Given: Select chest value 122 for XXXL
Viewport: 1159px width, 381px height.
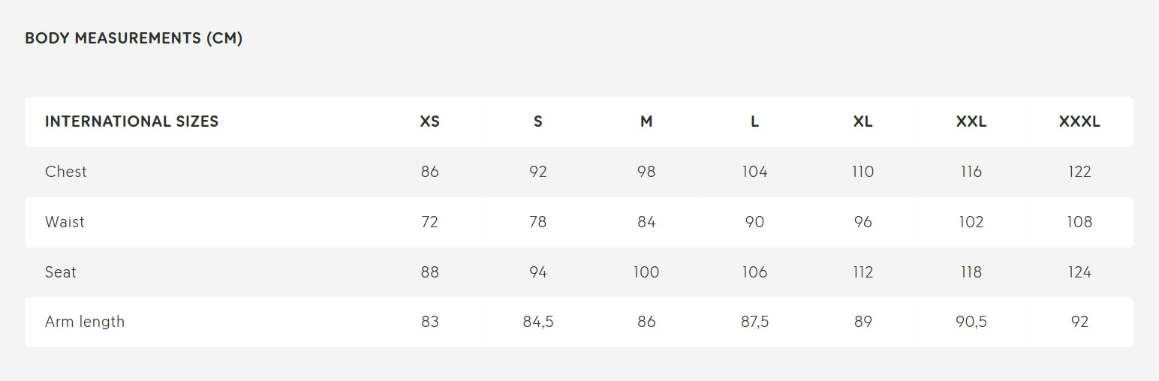Looking at the screenshot, I should coord(1079,172).
